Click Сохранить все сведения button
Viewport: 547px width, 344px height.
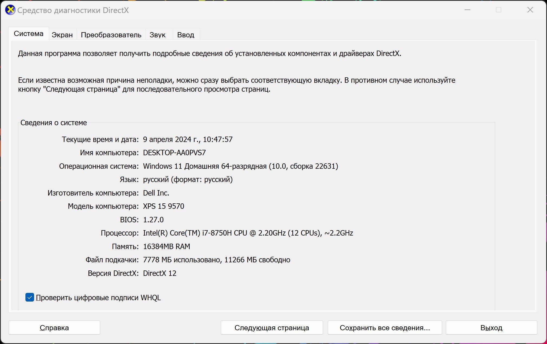click(x=385, y=328)
